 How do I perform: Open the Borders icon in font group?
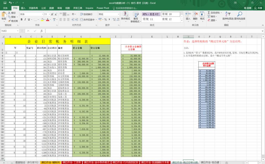[x=35, y=20]
